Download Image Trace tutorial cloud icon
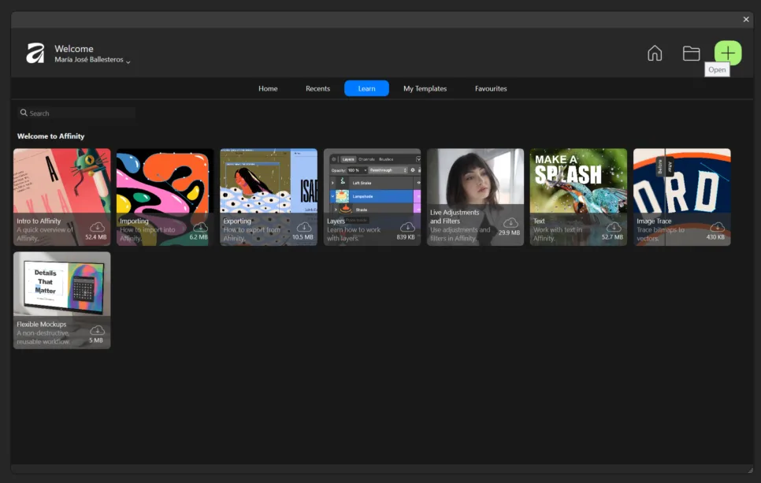Screen dimensions: 761x483 pyautogui.click(x=716, y=227)
